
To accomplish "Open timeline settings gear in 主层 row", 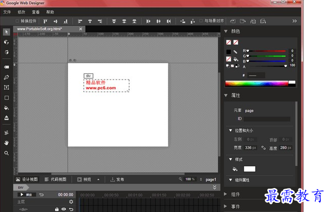I will click(x=71, y=202).
